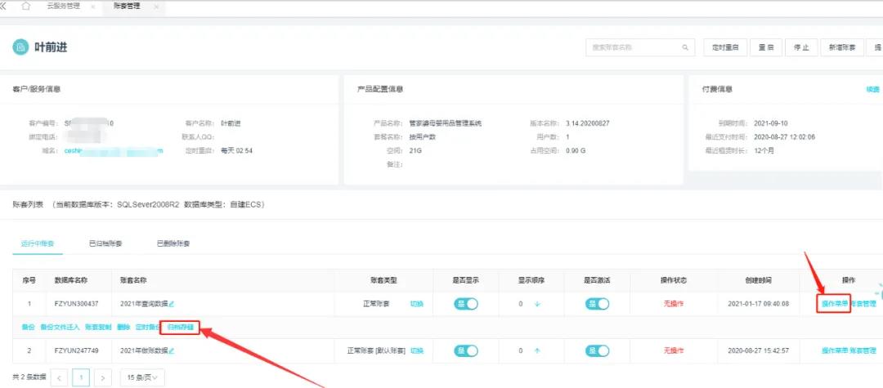
Task: Click the home icon in tab bar
Action: [x=26, y=7]
